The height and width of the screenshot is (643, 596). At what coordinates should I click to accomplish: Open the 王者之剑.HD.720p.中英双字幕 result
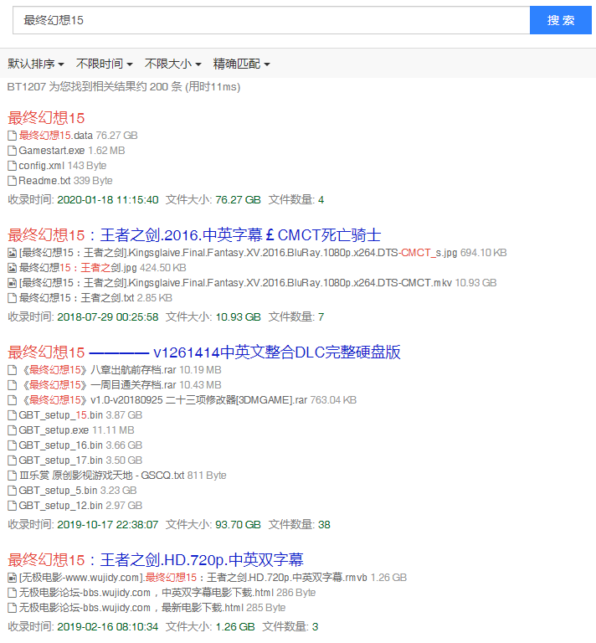coord(156,560)
